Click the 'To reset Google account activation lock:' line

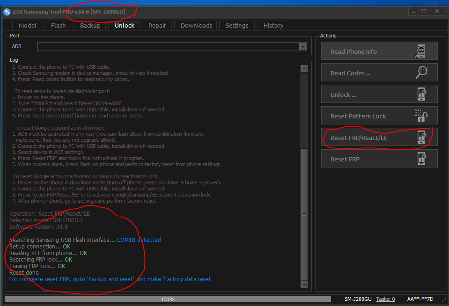coord(59,128)
